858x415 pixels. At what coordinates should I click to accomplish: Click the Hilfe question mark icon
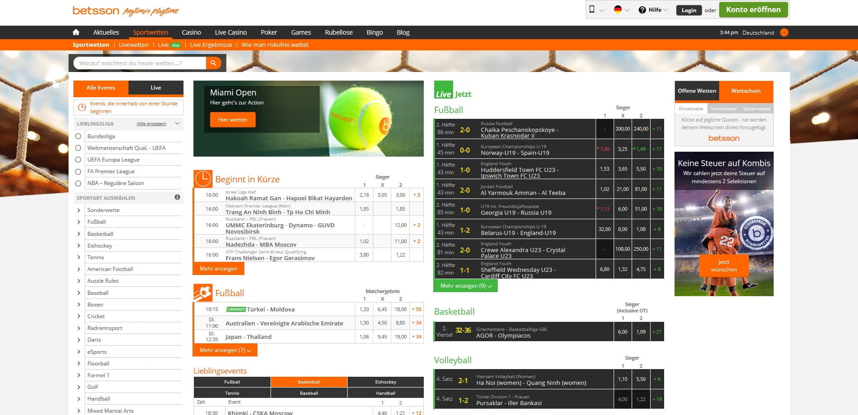(x=642, y=10)
